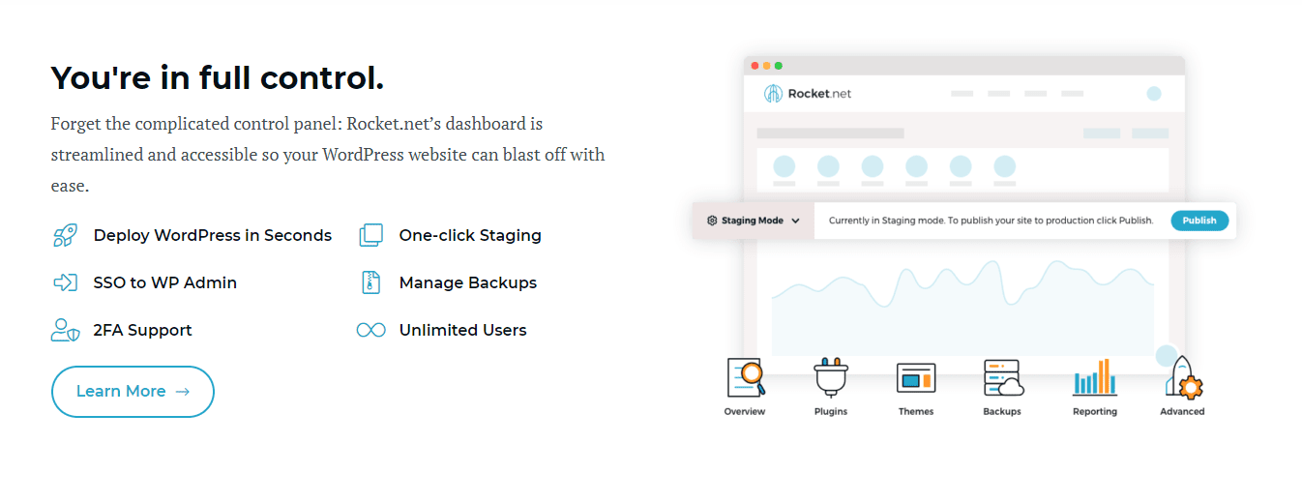Click the traffic area chart in mockup

pyautogui.click(x=962, y=308)
